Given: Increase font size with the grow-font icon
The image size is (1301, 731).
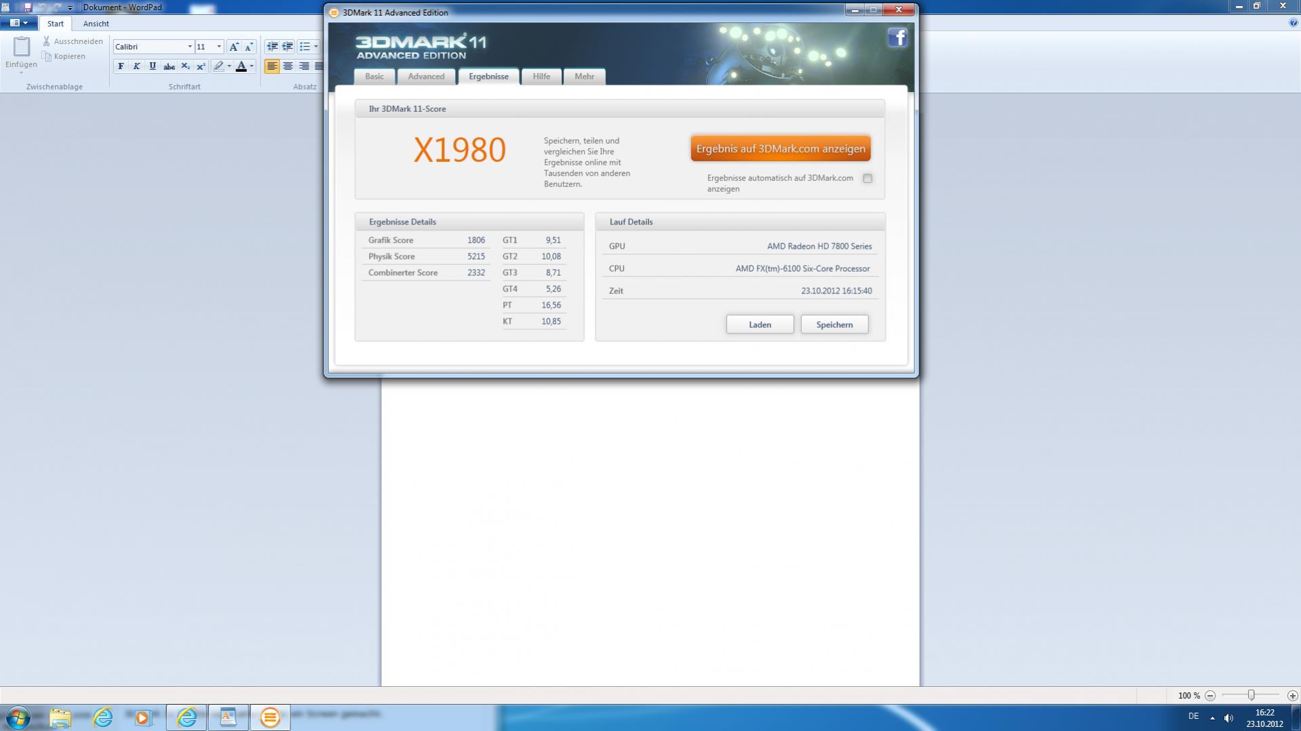Looking at the screenshot, I should click(x=234, y=47).
